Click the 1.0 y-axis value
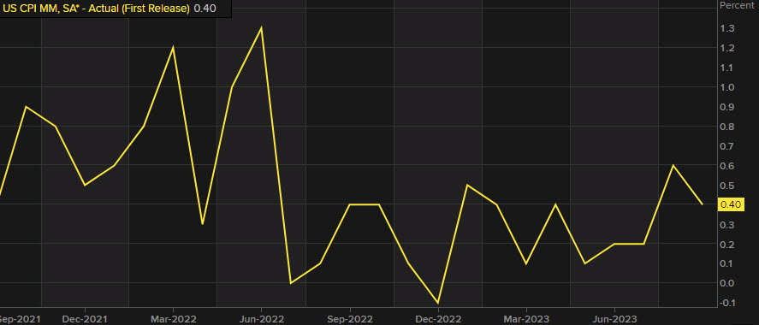This screenshot has width=759, height=325. pyautogui.click(x=727, y=87)
